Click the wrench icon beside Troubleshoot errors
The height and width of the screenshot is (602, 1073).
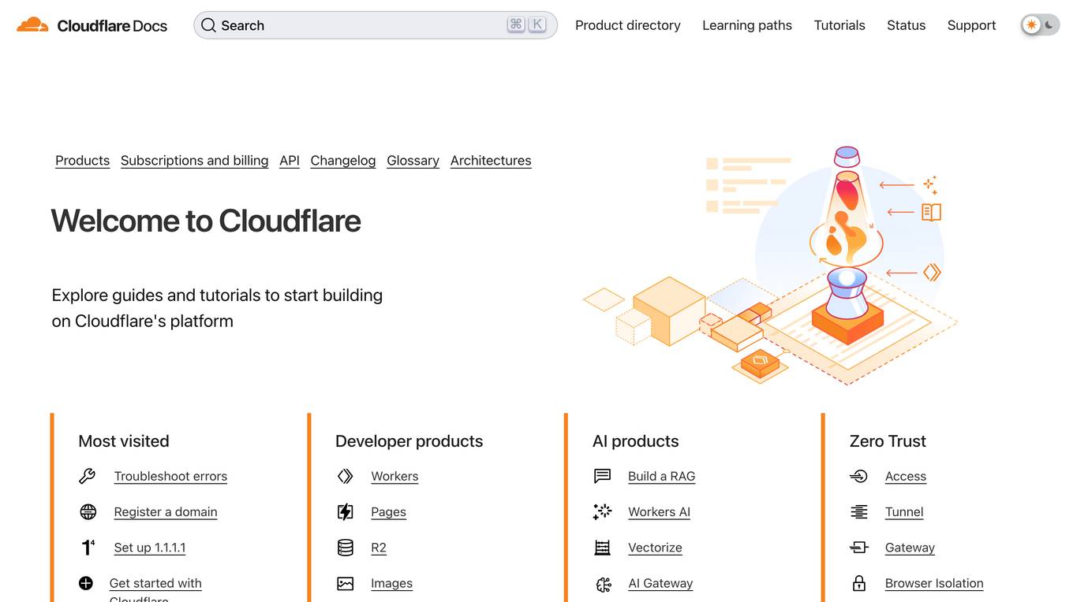tap(88, 476)
